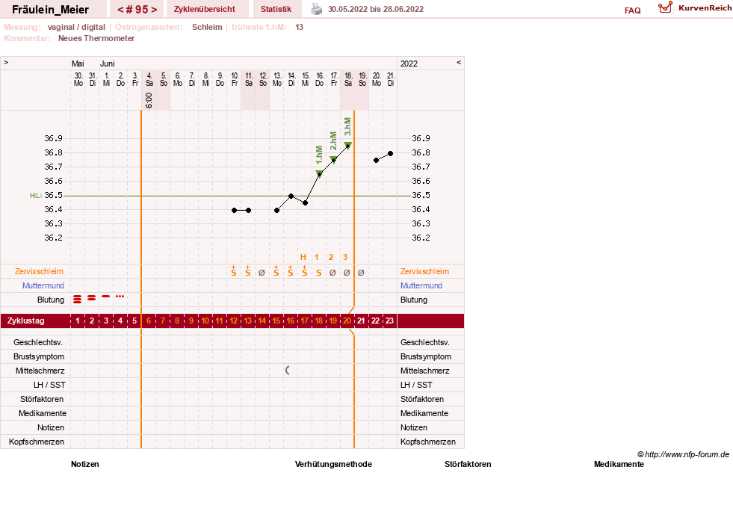Image resolution: width=733 pixels, height=523 pixels.
Task: Click the left Muttermund label
Action: tap(43, 285)
